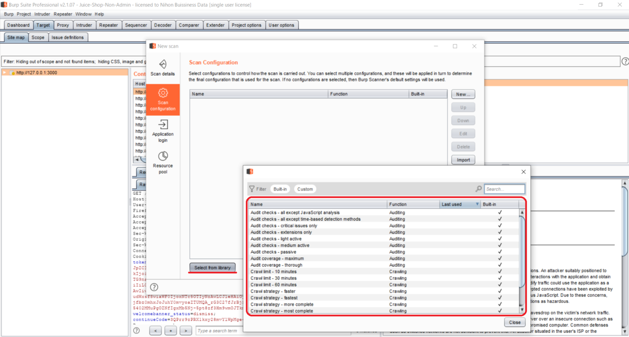Click the magnifier icon beside the library search
Image resolution: width=629 pixels, height=337 pixels.
(x=479, y=189)
